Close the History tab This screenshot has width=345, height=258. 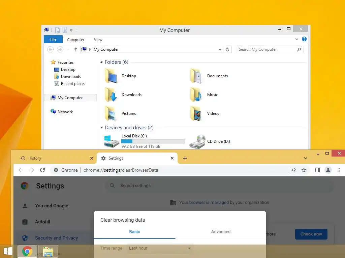[x=92, y=158]
